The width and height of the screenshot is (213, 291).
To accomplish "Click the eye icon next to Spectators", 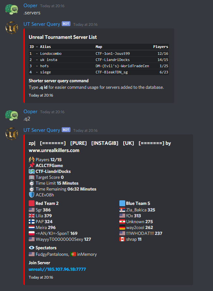I will point(32,248).
